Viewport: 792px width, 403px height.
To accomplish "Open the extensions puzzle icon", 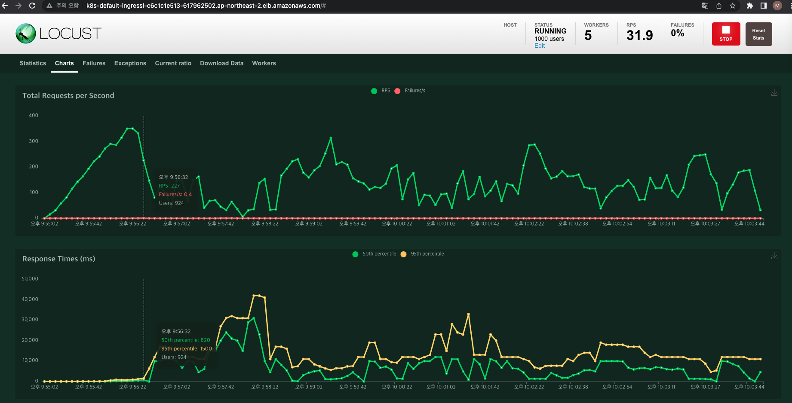I will coord(750,6).
